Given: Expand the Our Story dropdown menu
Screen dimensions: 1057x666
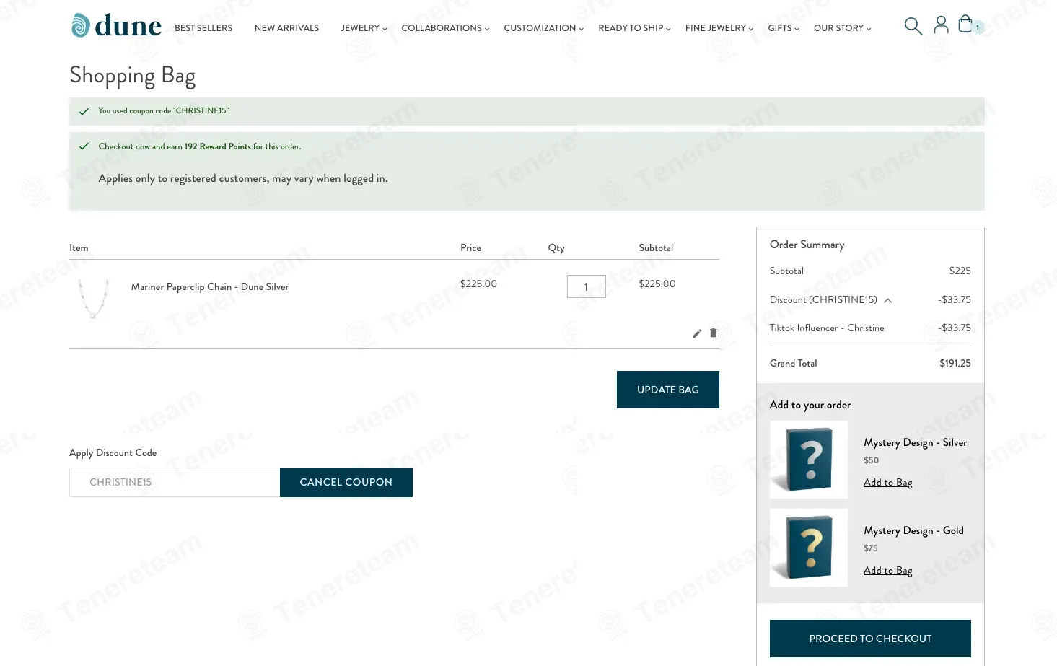Looking at the screenshot, I should point(842,28).
